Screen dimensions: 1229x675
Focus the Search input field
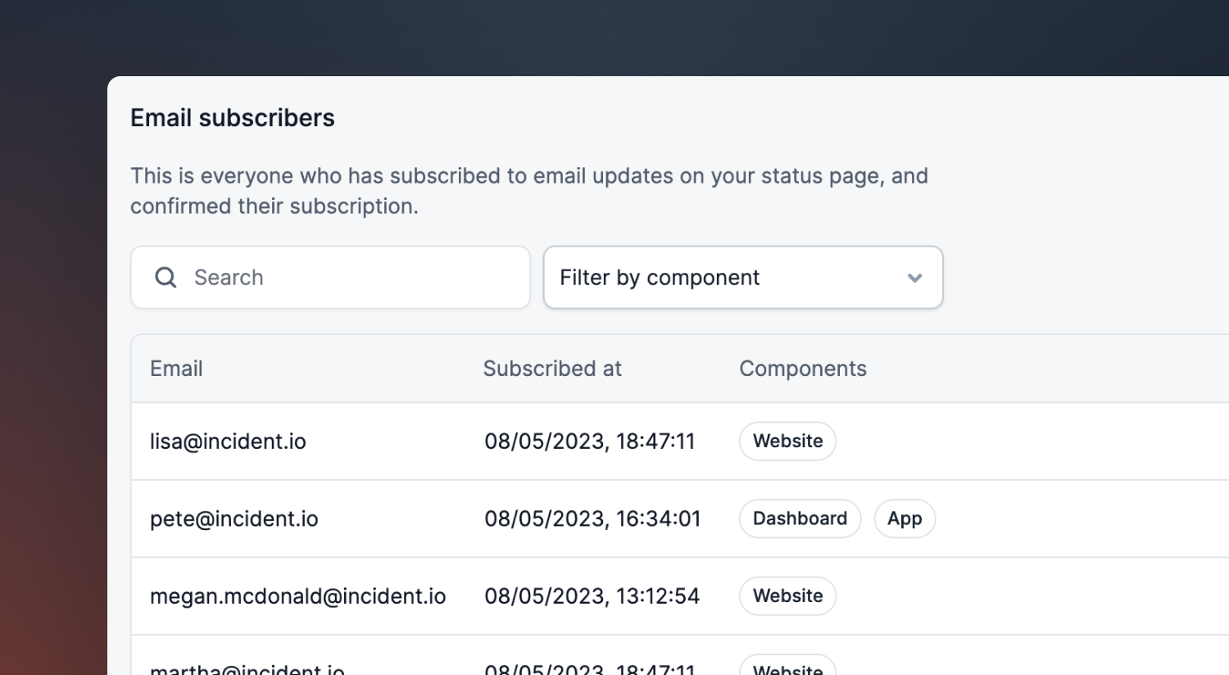click(330, 278)
